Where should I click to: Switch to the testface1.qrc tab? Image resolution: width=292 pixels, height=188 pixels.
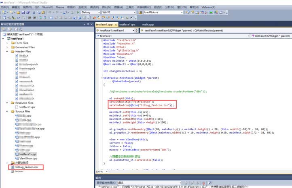(127, 24)
